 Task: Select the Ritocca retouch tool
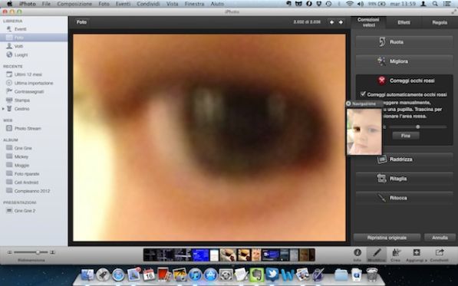click(404, 198)
